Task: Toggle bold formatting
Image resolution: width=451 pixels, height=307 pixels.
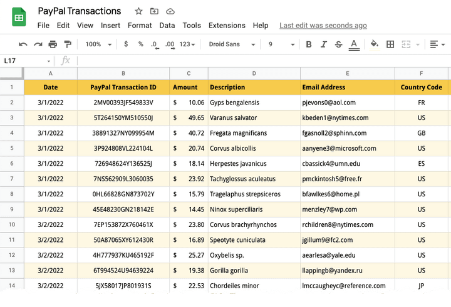Action: coord(309,44)
